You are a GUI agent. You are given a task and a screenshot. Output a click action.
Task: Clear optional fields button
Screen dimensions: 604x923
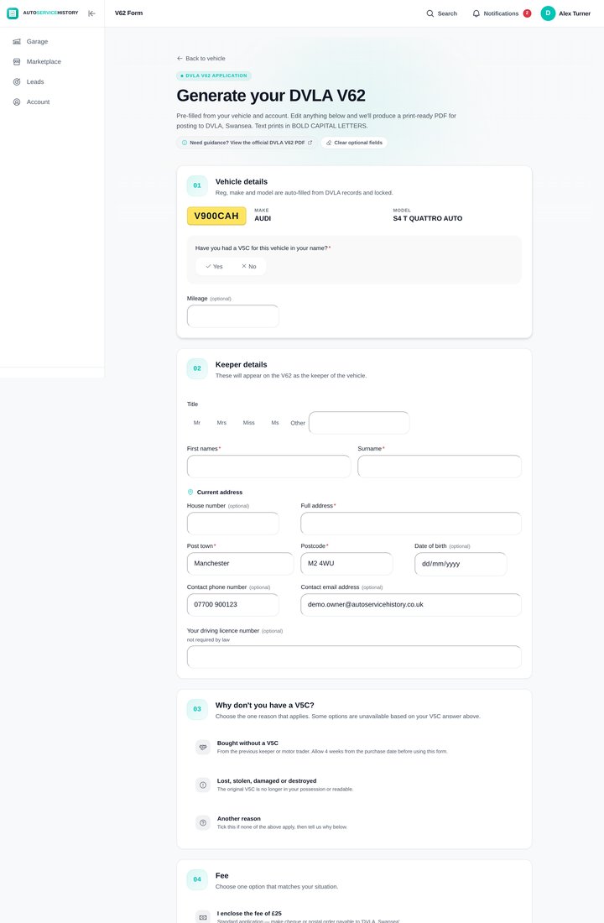[x=354, y=143]
